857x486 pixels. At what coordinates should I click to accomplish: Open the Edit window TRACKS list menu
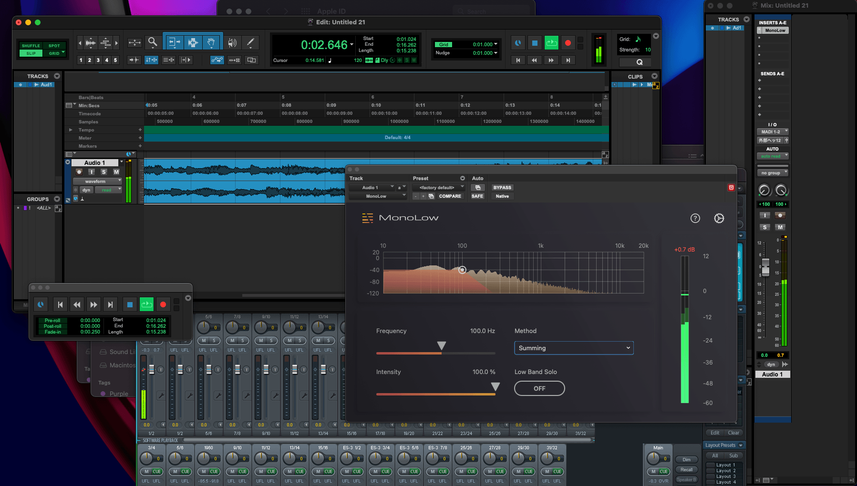pyautogui.click(x=57, y=76)
